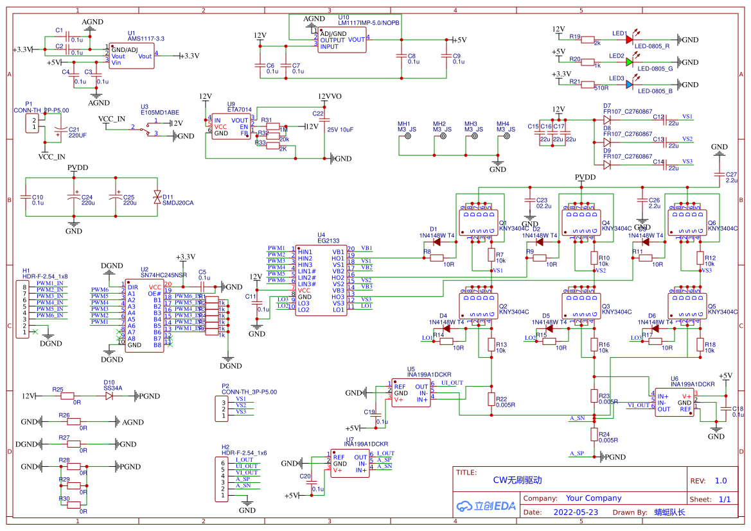Click the A_SP net label near R24
Image resolution: width=751 pixels, height=531 pixels.
pyautogui.click(x=577, y=453)
